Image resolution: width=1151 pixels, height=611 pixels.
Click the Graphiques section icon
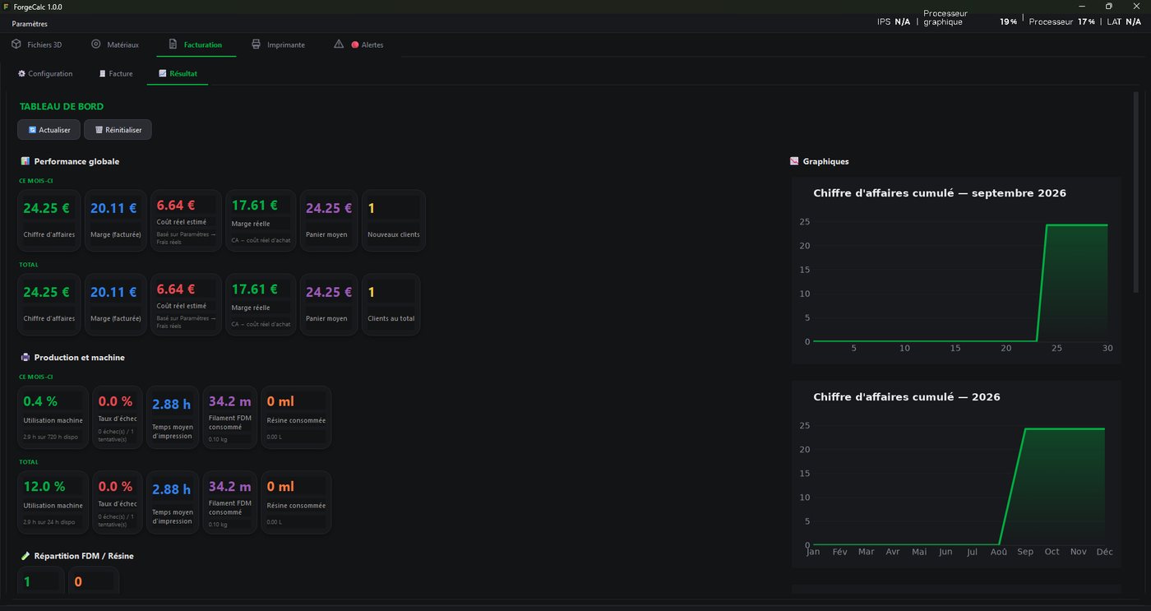coord(794,161)
